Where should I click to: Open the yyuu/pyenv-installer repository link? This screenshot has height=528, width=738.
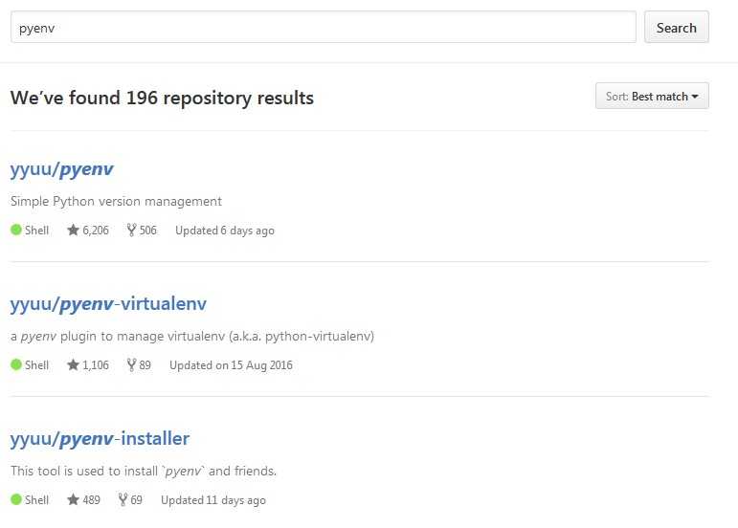point(100,439)
